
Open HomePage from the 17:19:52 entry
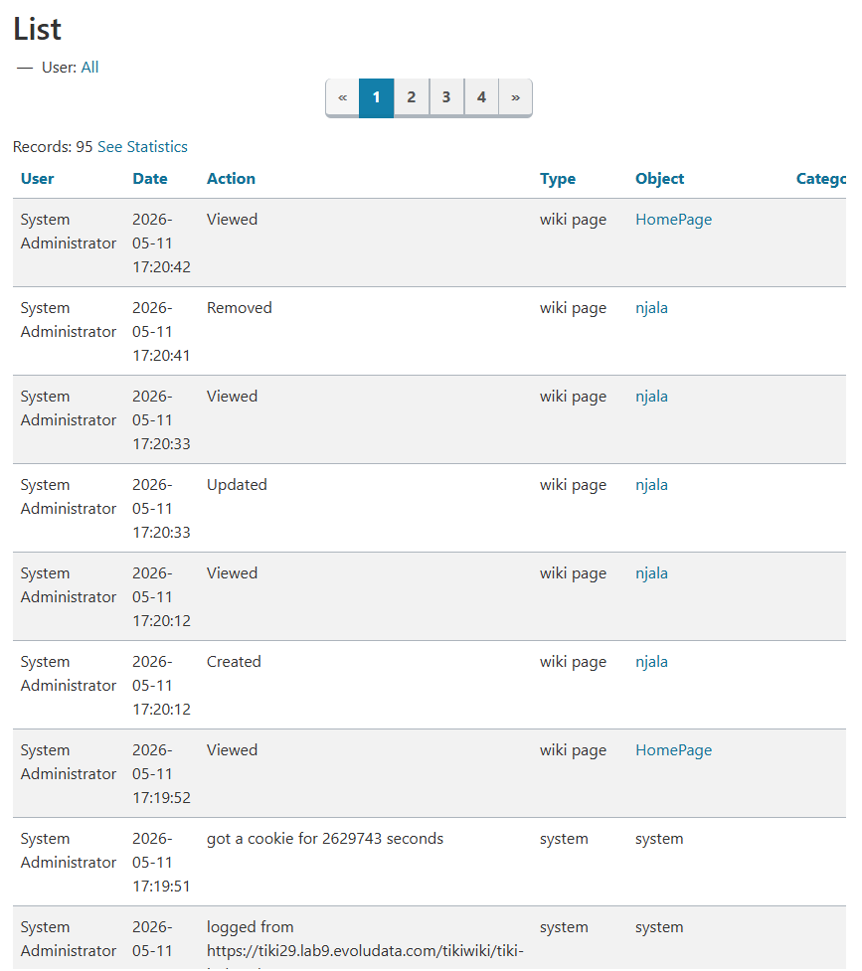tap(674, 750)
